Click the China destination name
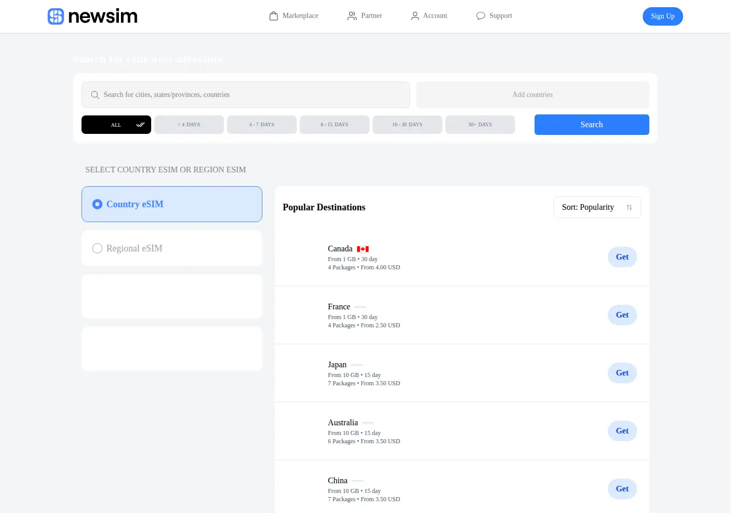The height and width of the screenshot is (513, 738). tap(338, 481)
